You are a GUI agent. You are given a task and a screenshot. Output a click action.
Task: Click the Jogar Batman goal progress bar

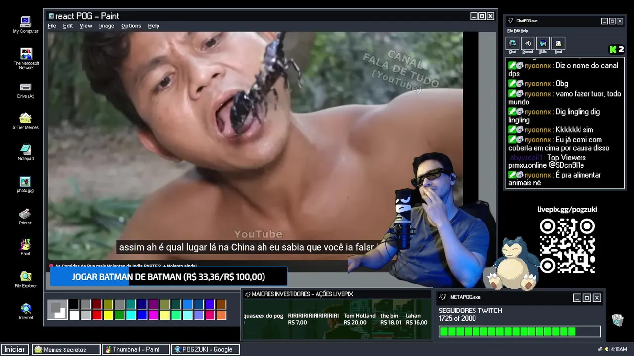168,277
